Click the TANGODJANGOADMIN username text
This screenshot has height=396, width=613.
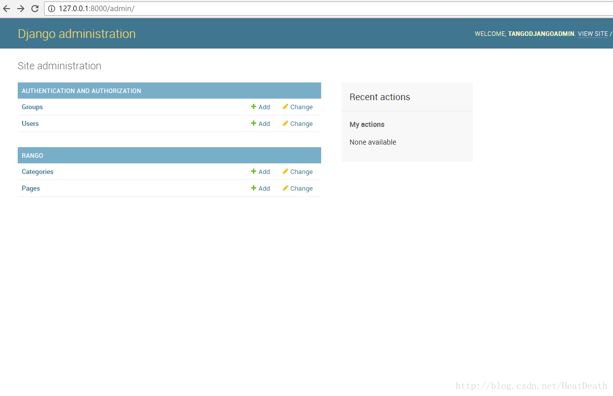click(x=541, y=34)
